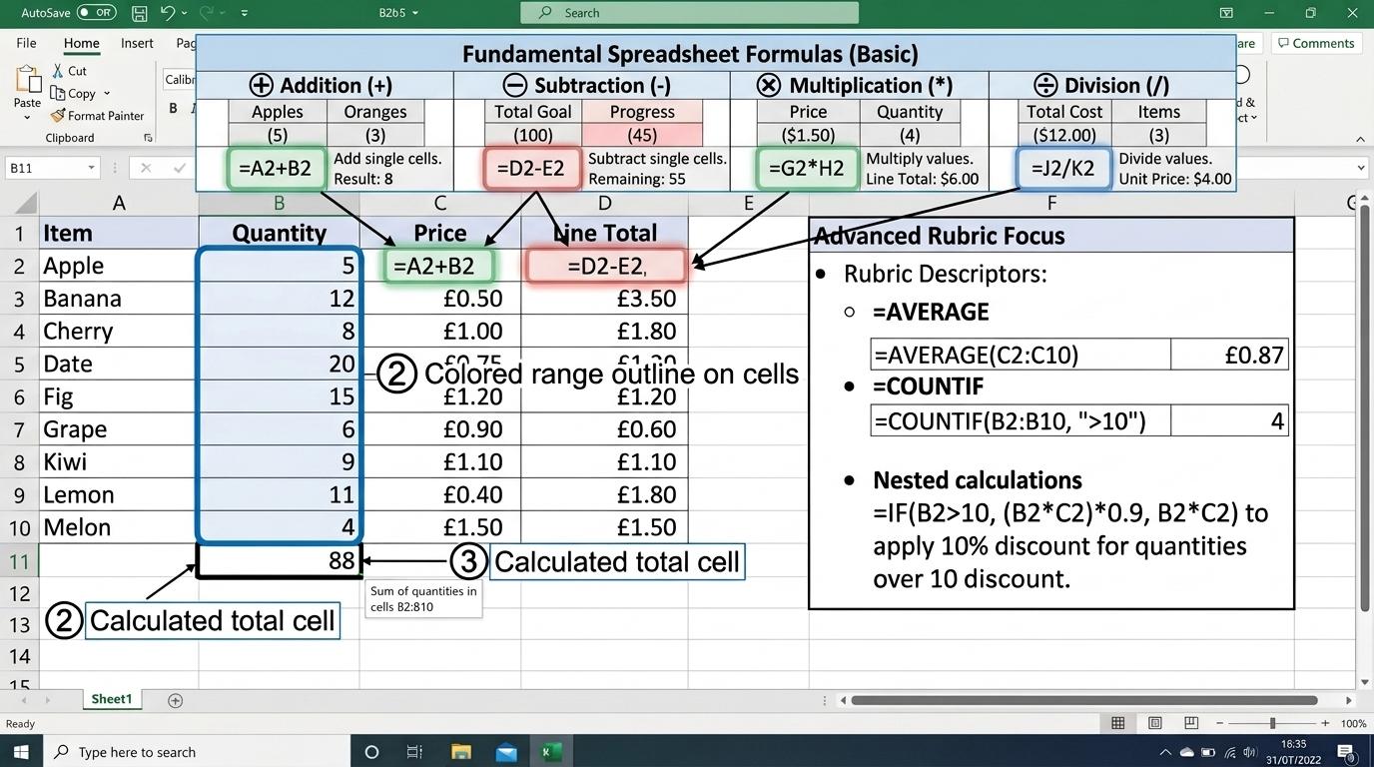1374x767 pixels.
Task: Open the File menu
Action: (x=26, y=43)
